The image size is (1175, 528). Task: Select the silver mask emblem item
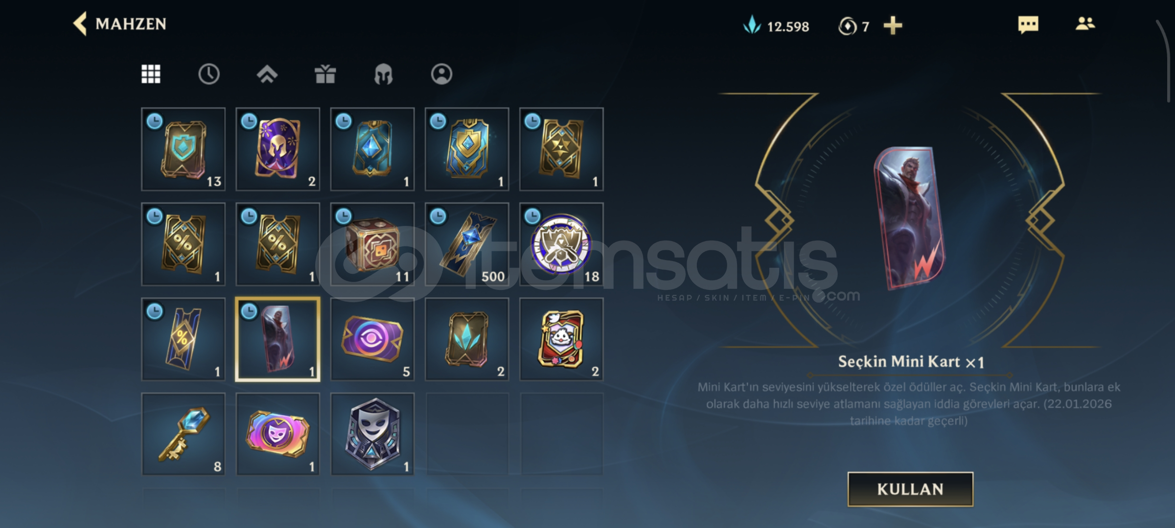[372, 434]
